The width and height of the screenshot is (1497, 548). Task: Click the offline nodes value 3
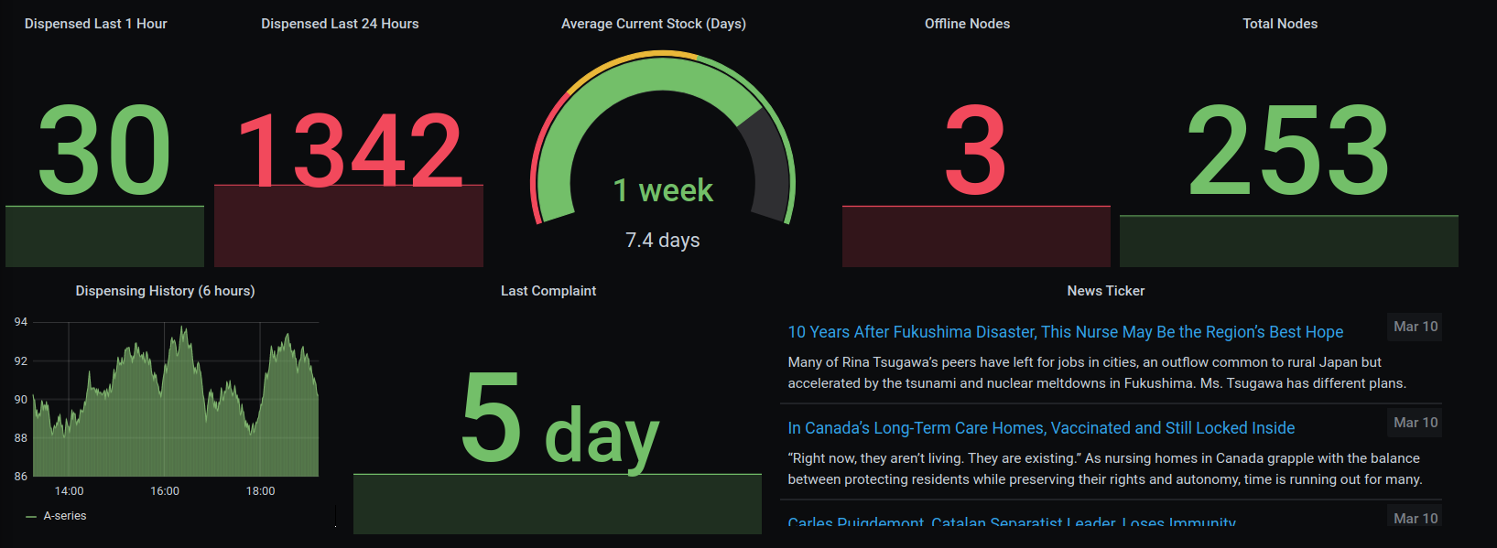pyautogui.click(x=976, y=151)
